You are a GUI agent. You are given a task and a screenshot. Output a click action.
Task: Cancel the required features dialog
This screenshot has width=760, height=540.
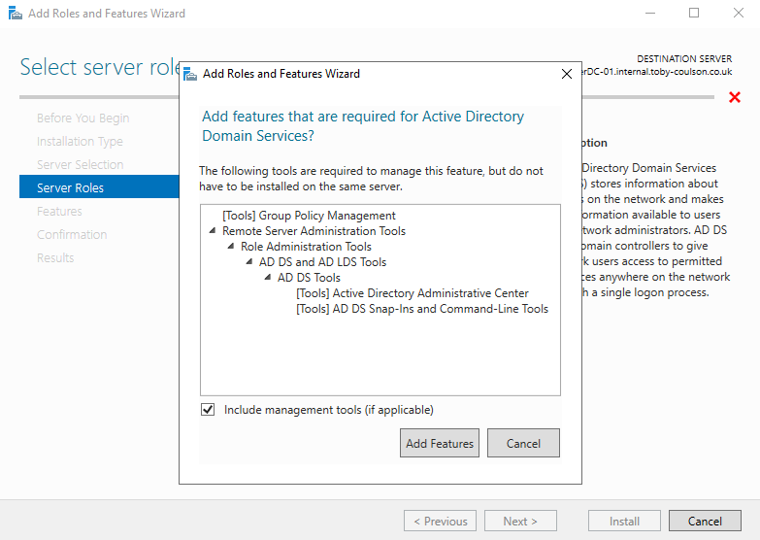click(523, 443)
